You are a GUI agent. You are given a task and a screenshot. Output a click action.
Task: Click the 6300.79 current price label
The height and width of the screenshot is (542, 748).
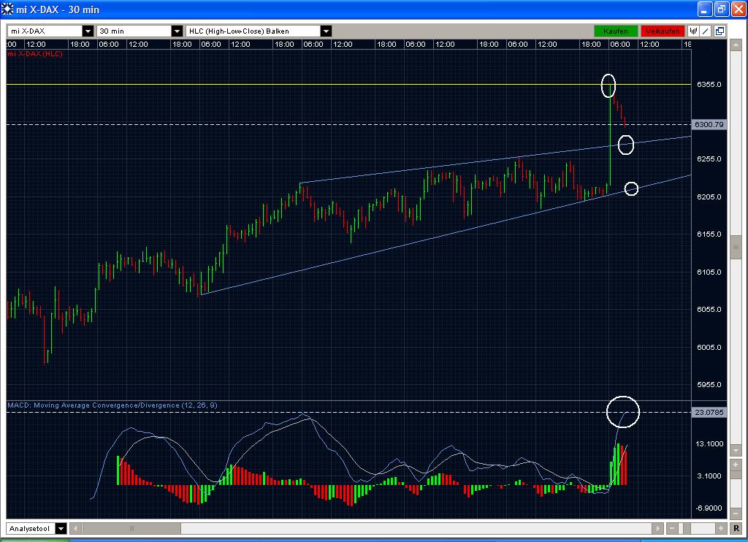pos(709,124)
